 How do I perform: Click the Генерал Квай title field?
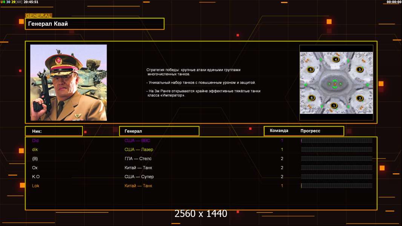(x=94, y=24)
